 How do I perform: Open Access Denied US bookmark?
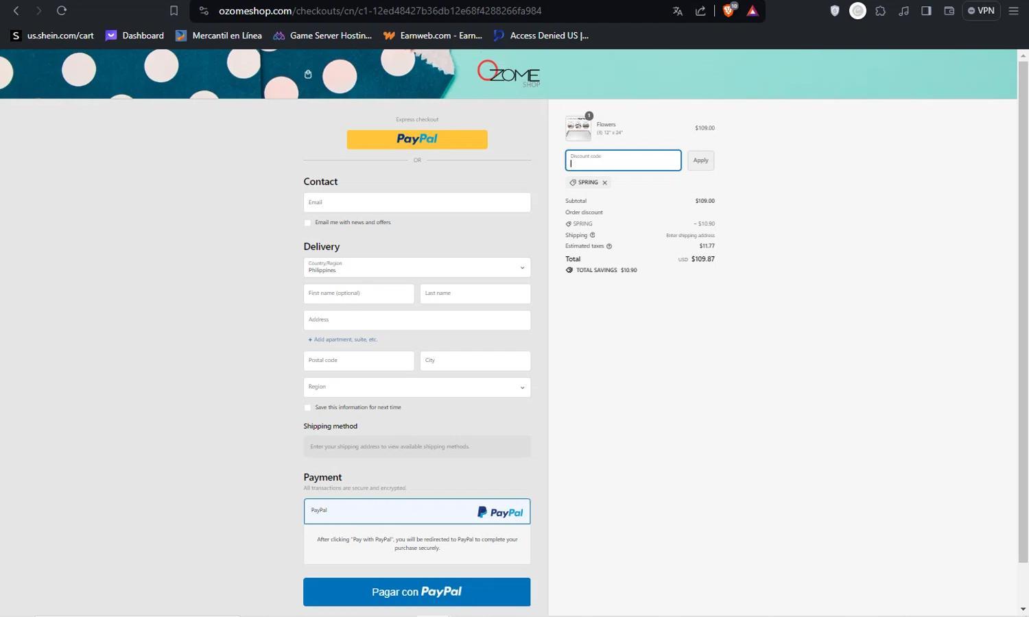(x=541, y=36)
